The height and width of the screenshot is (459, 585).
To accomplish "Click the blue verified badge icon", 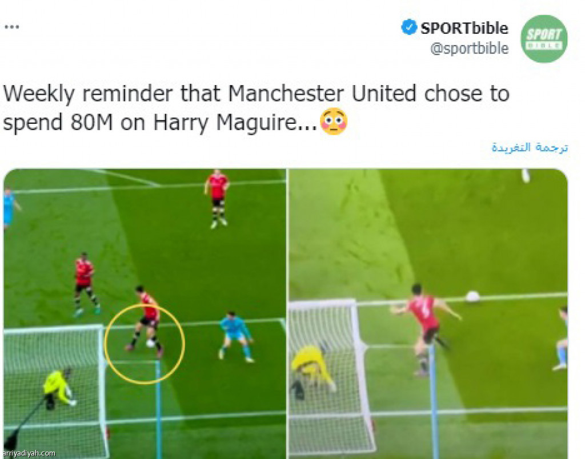I will coord(409,27).
